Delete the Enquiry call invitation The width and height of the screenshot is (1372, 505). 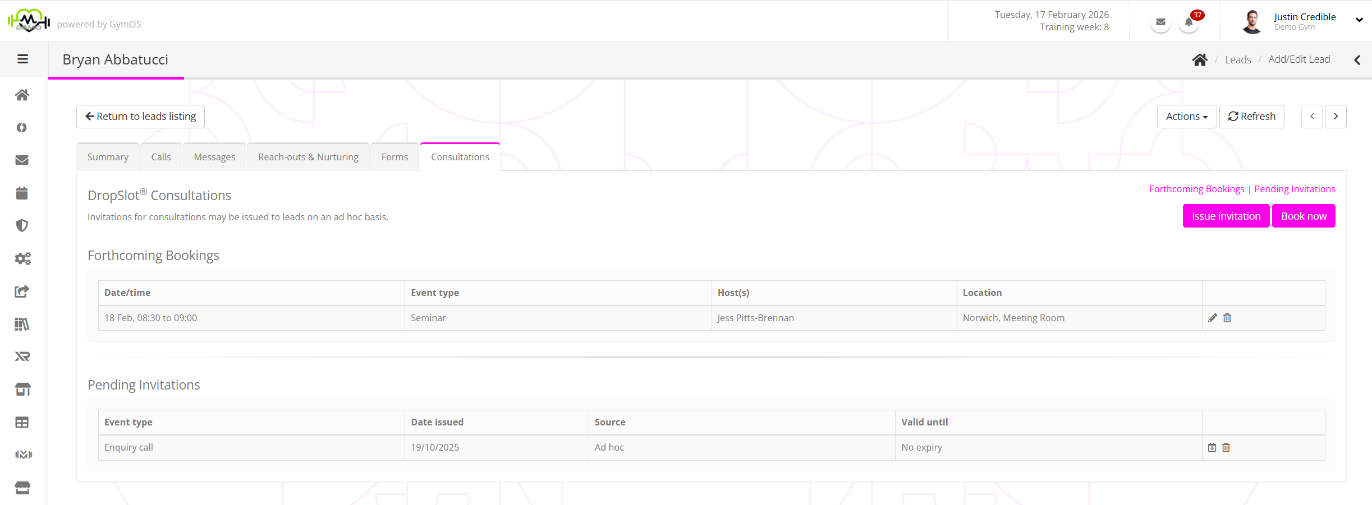(1226, 447)
